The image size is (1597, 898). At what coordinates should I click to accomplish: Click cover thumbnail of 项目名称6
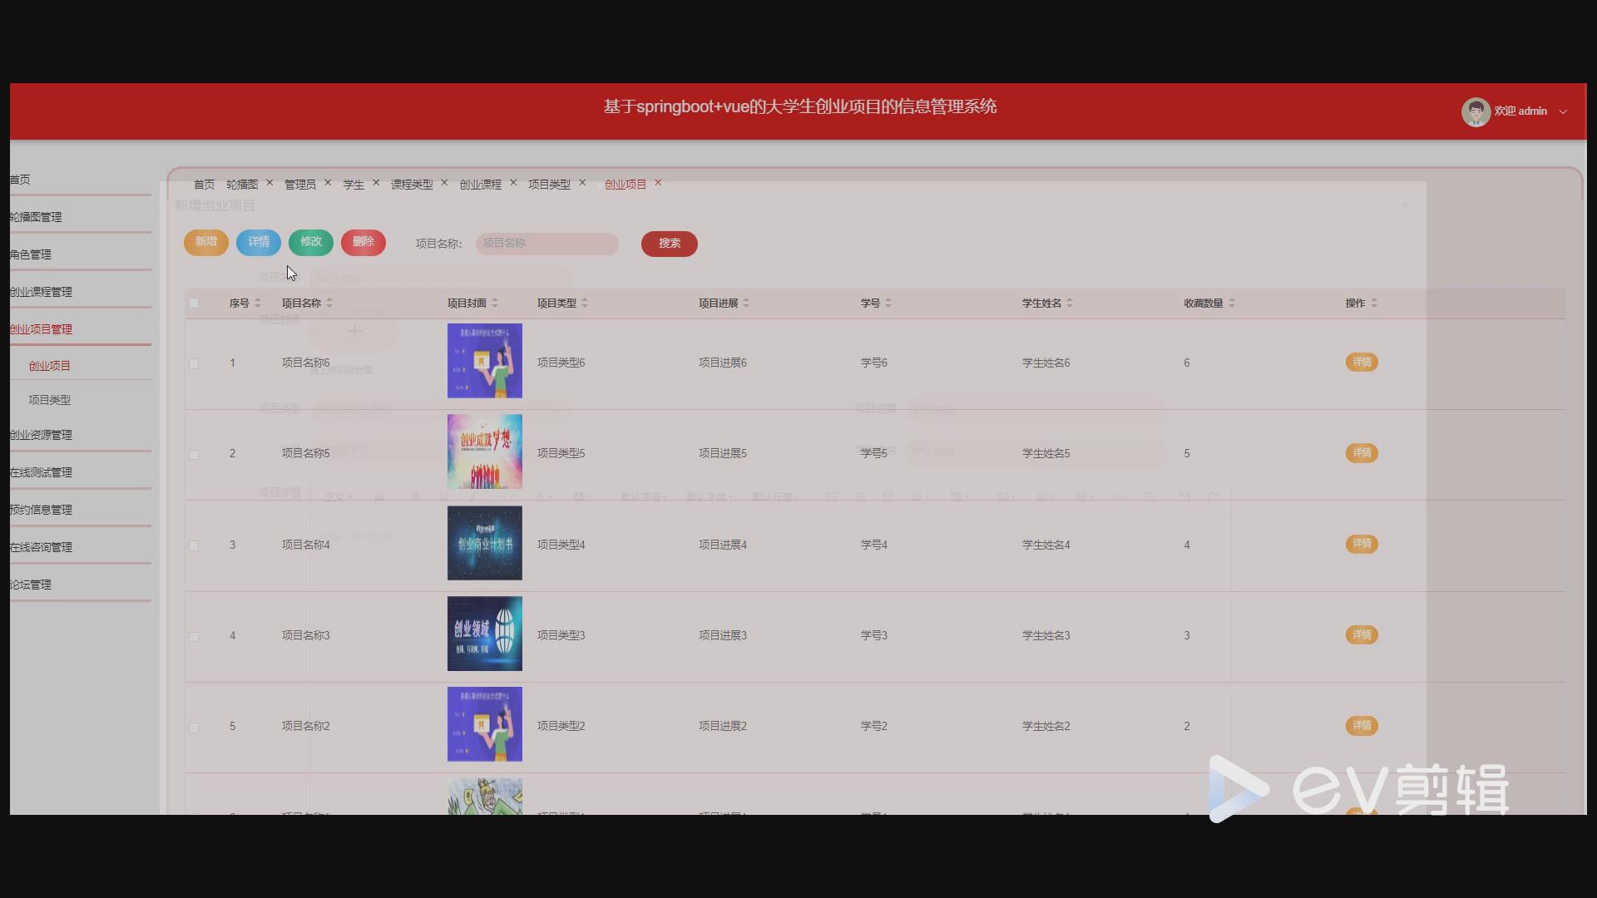coord(485,361)
